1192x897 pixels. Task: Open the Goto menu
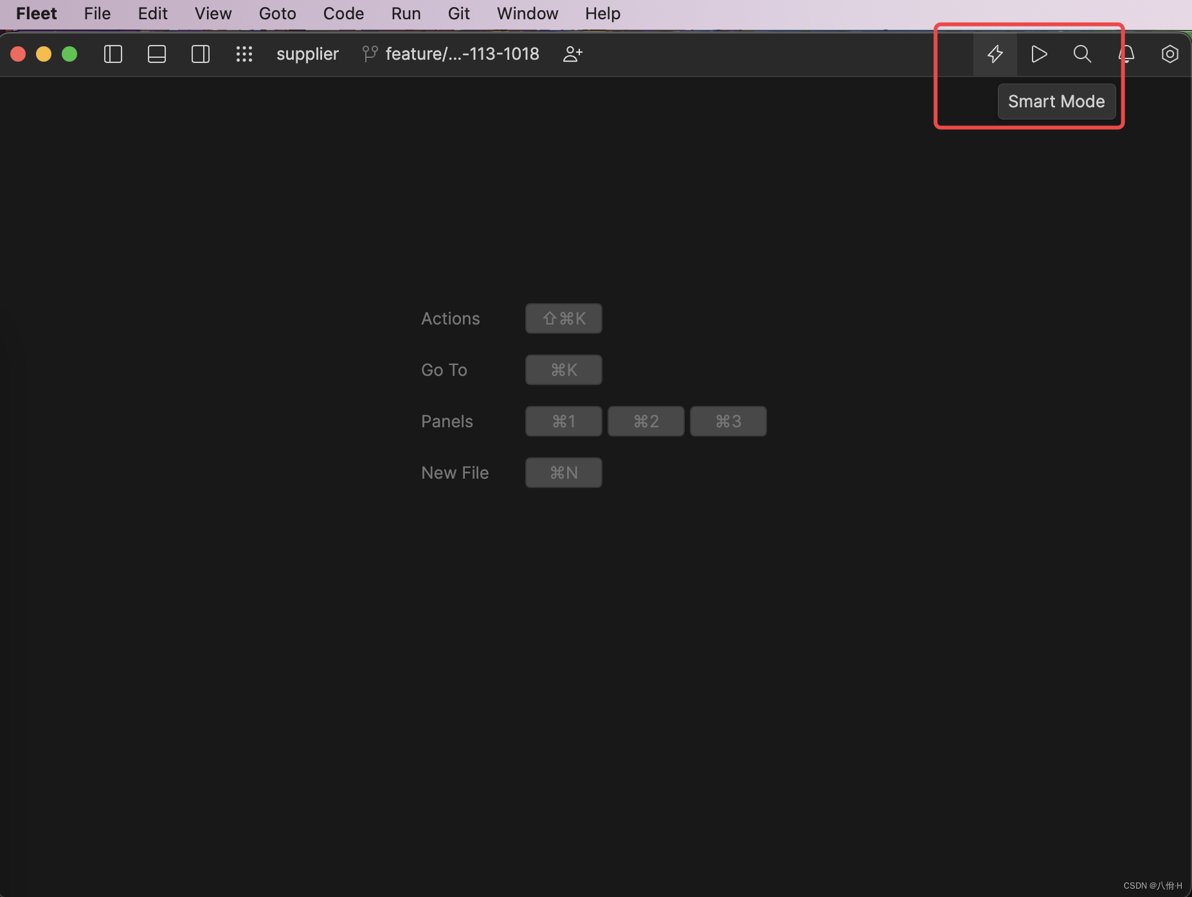coord(277,13)
